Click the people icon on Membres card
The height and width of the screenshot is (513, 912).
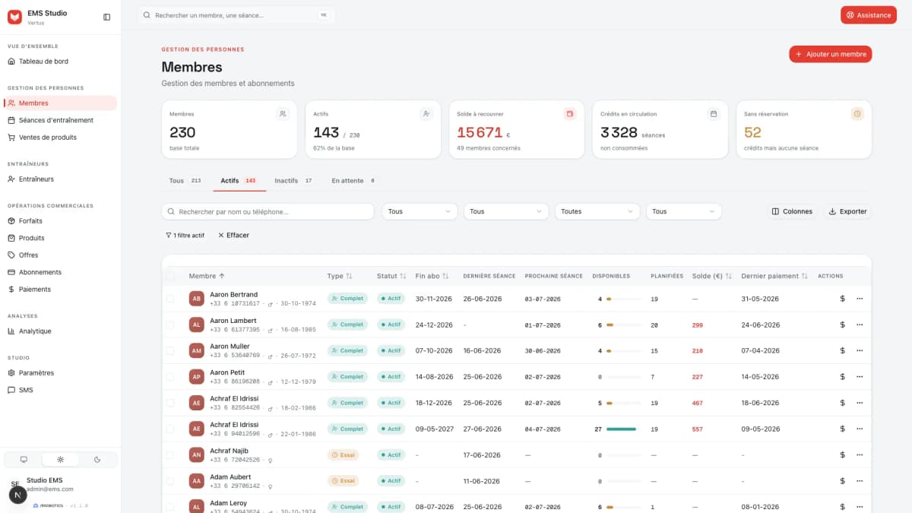[x=283, y=114]
